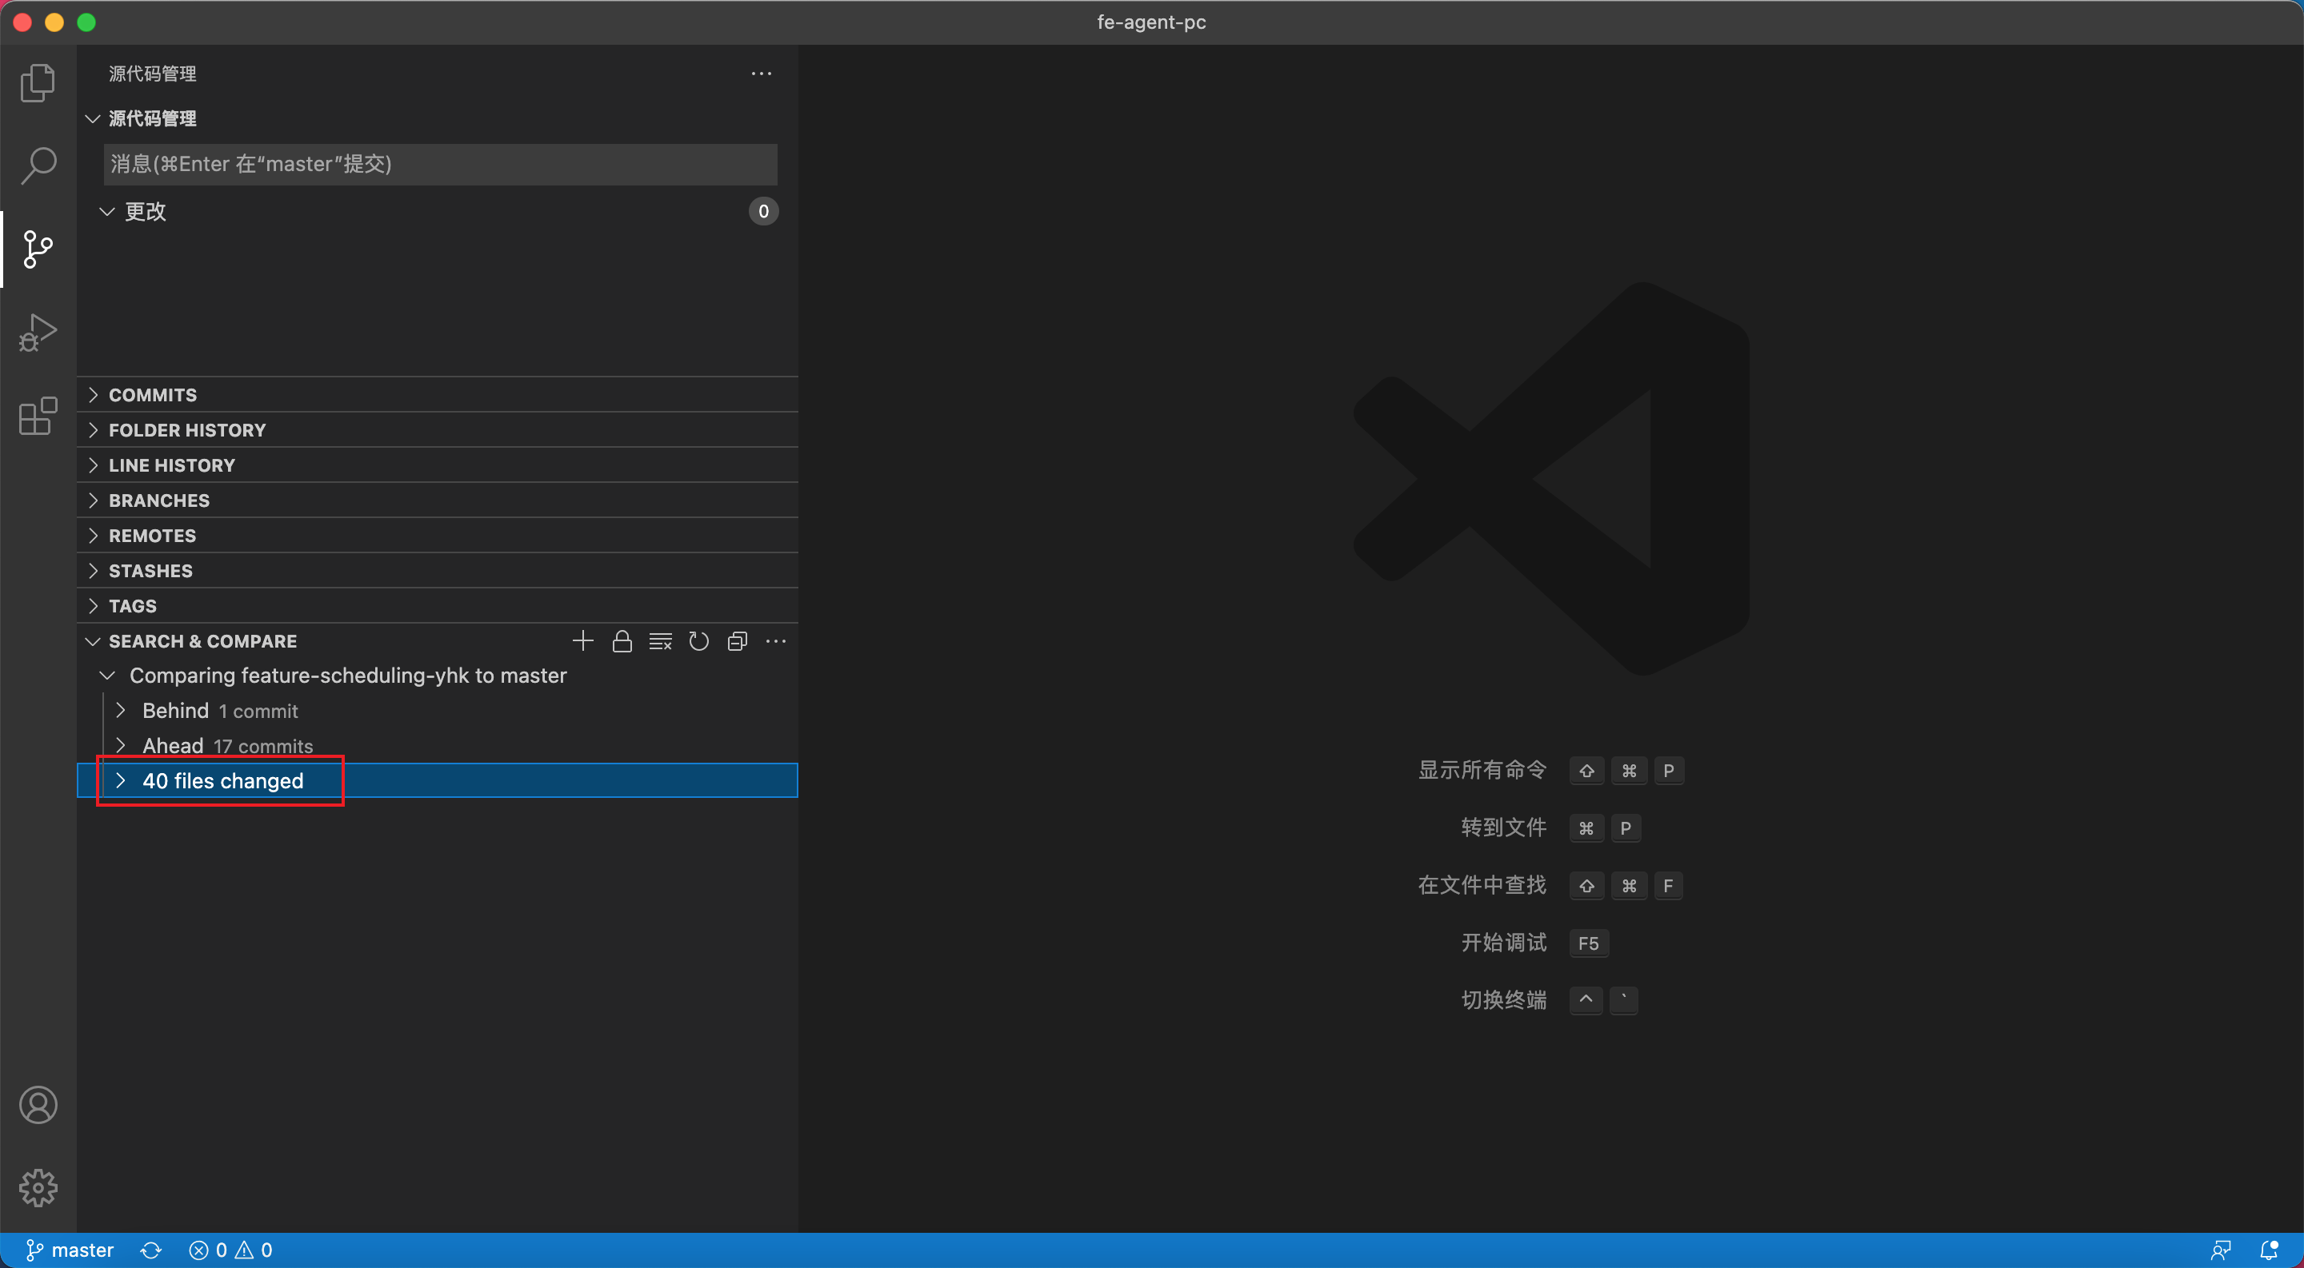2304x1268 pixels.
Task: Toggle the Behind 1 commit section
Action: [123, 711]
